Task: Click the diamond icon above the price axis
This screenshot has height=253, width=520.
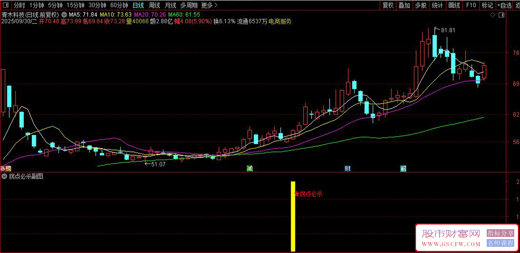Action: pyautogui.click(x=493, y=15)
